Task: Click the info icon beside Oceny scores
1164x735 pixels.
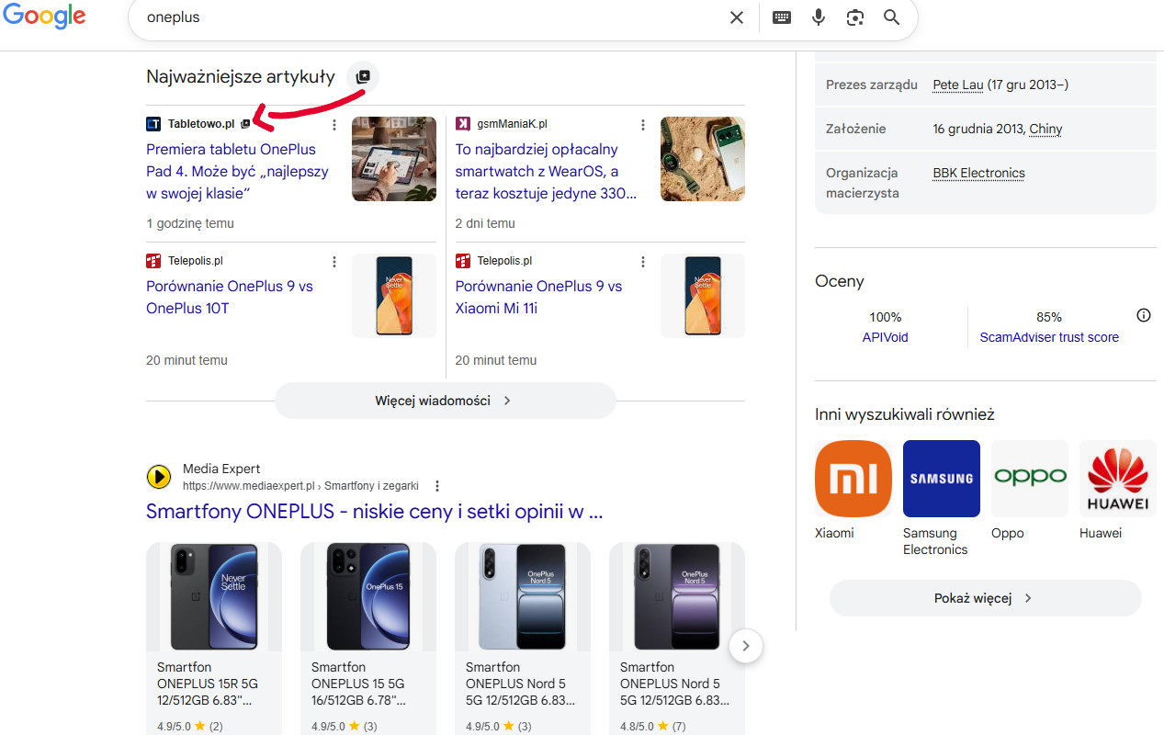Action: (1144, 315)
